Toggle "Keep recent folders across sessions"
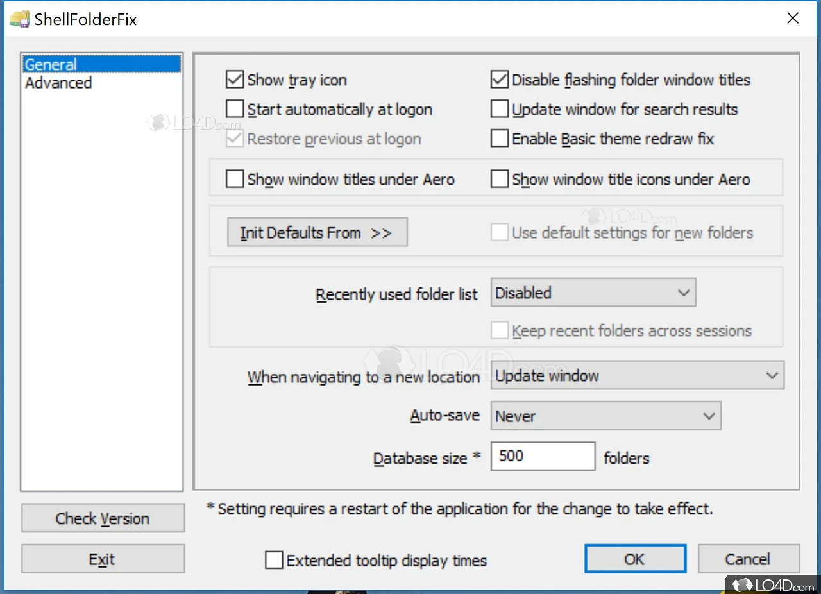This screenshot has height=594, width=821. (x=500, y=330)
